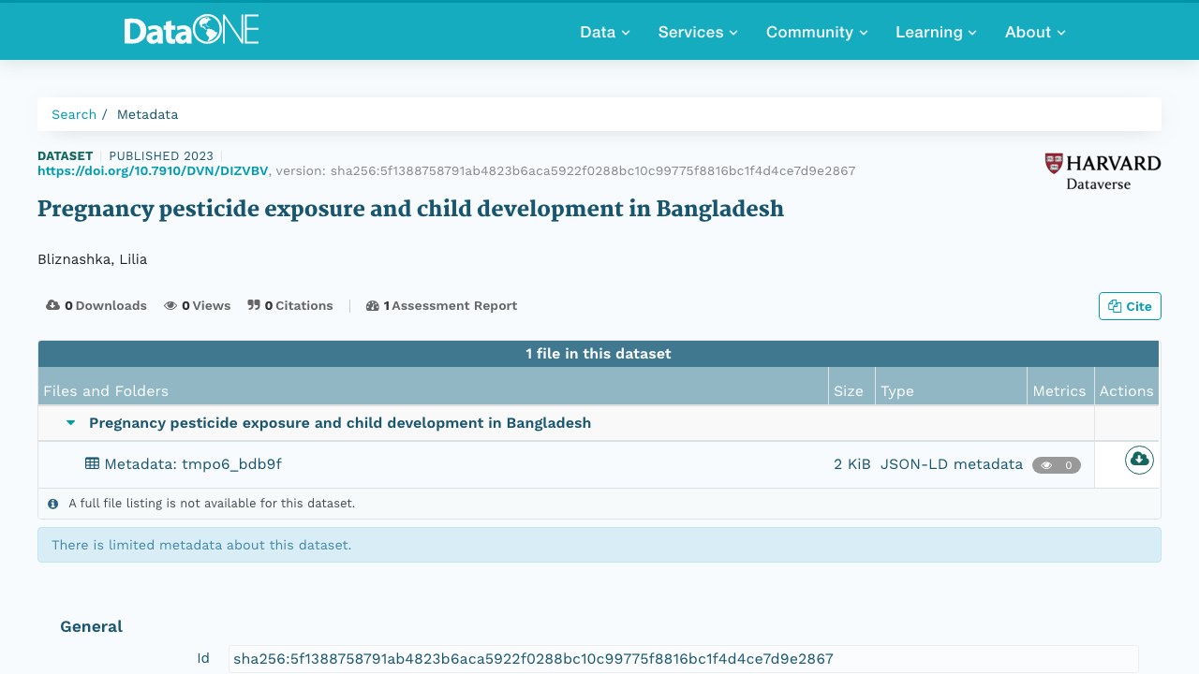The image size is (1199, 674).
Task: Click the JSON-LD metadata type cell
Action: [x=952, y=463]
